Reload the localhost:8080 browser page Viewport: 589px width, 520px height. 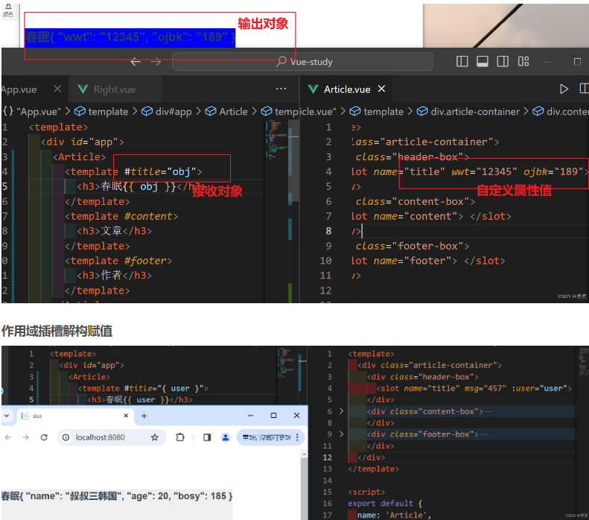tap(44, 437)
